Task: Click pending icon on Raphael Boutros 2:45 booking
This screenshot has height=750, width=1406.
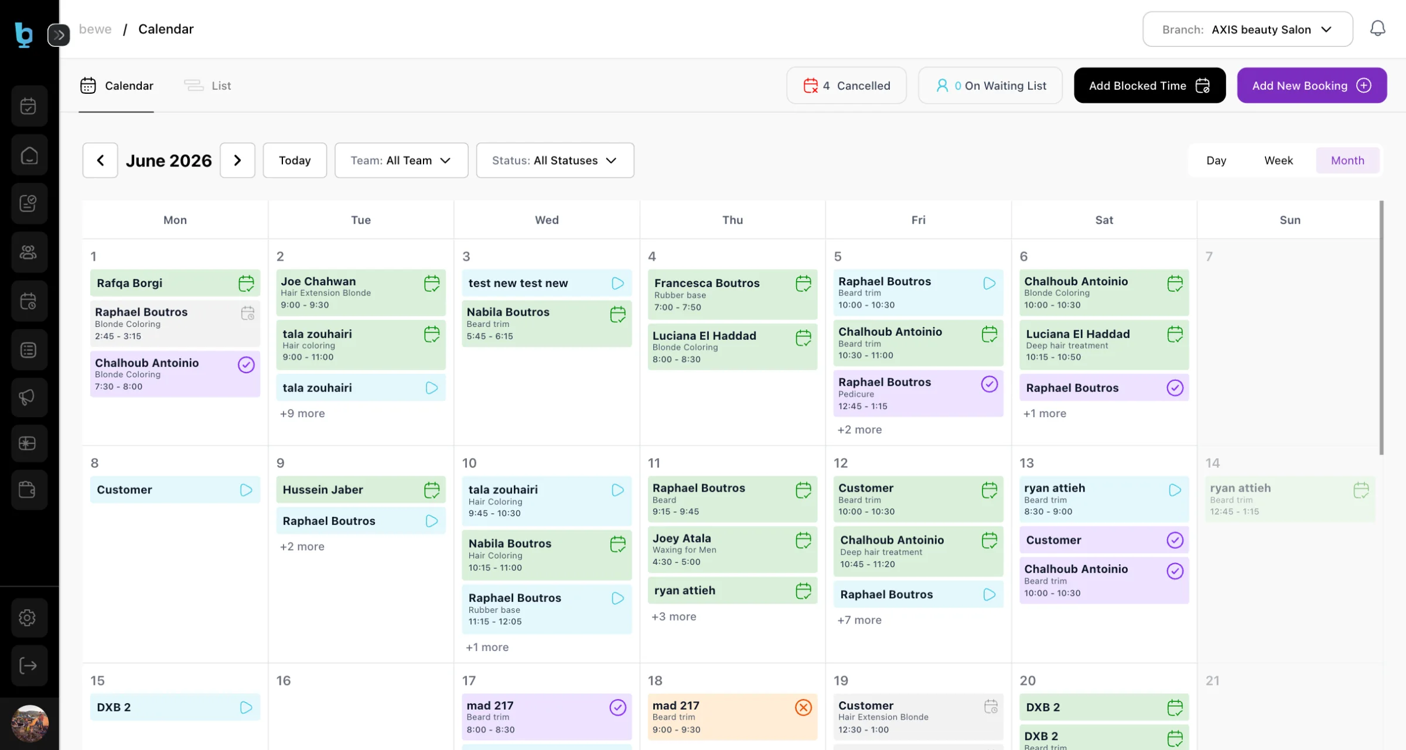Action: 248,313
